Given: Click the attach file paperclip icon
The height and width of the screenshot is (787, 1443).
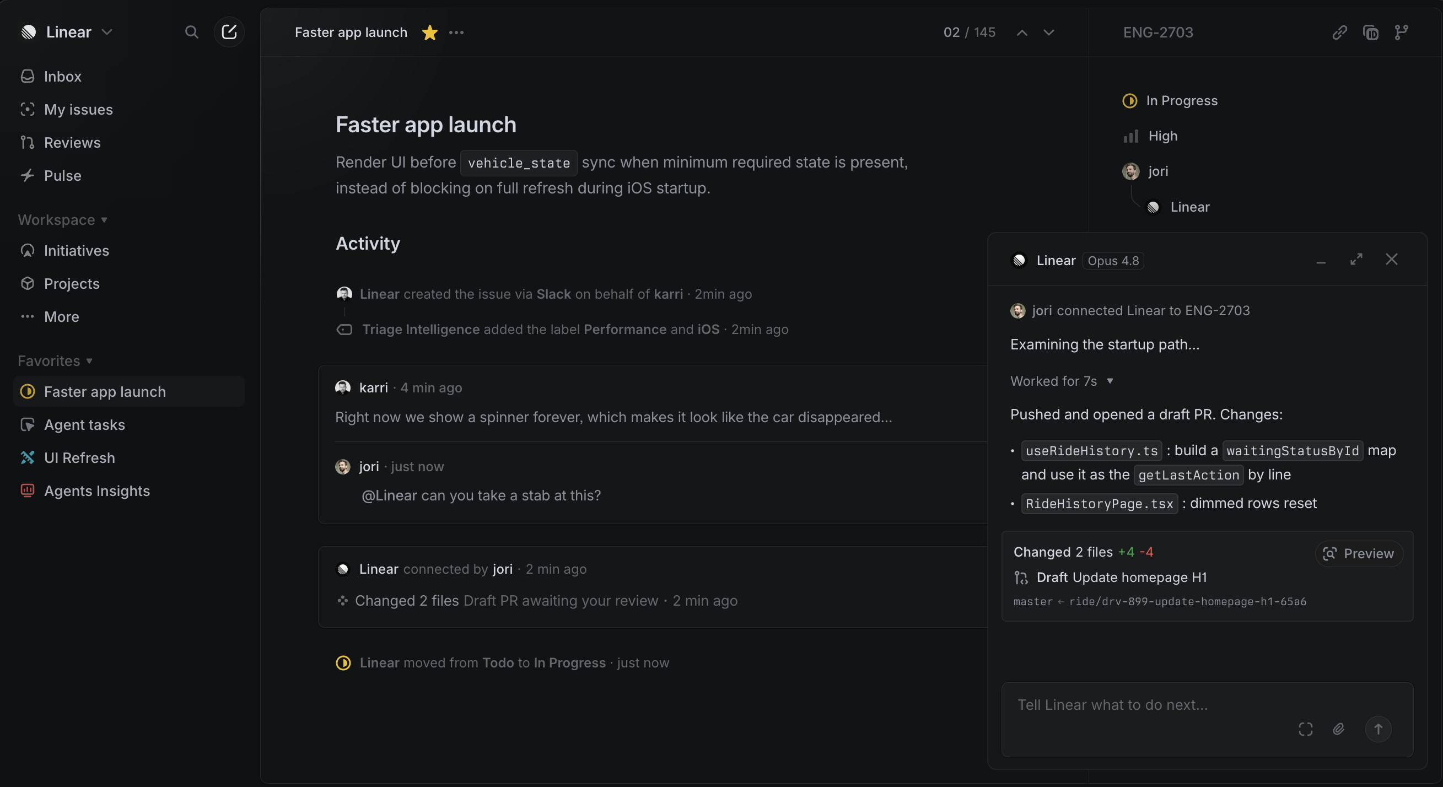Looking at the screenshot, I should click(x=1338, y=729).
